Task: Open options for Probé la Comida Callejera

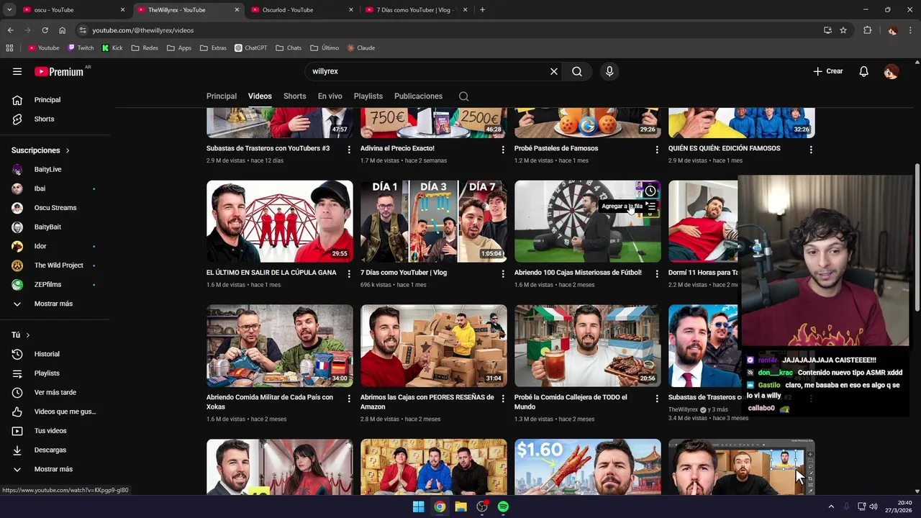Action: 657,399
